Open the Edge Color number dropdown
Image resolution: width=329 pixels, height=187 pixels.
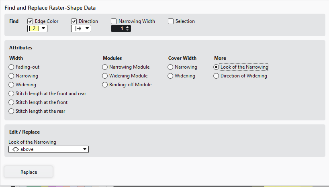43,28
